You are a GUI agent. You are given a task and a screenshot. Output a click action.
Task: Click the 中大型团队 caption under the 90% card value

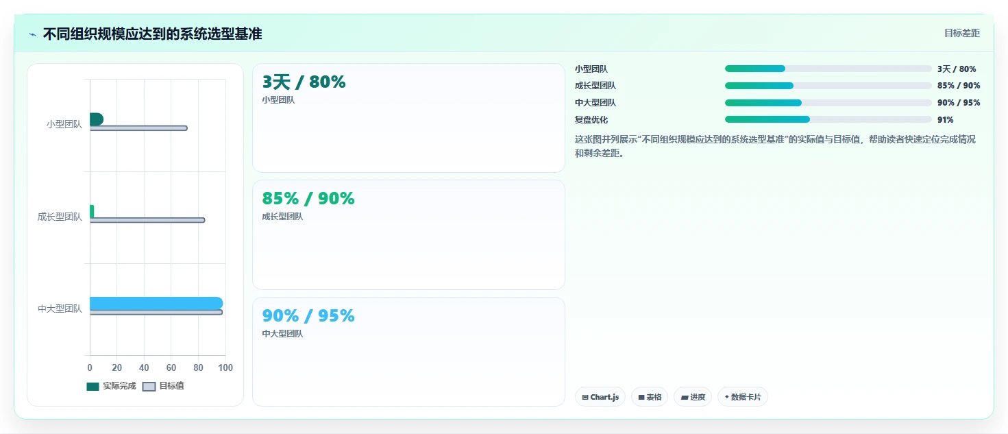click(282, 334)
